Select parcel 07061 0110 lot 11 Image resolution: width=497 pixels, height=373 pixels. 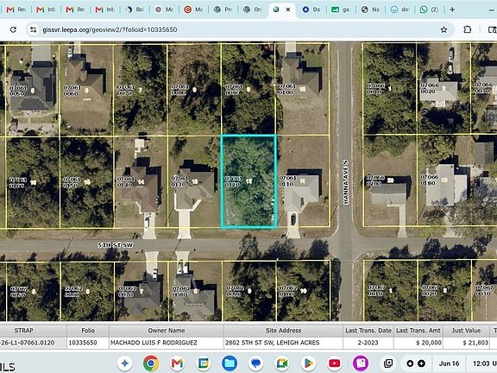(303, 181)
